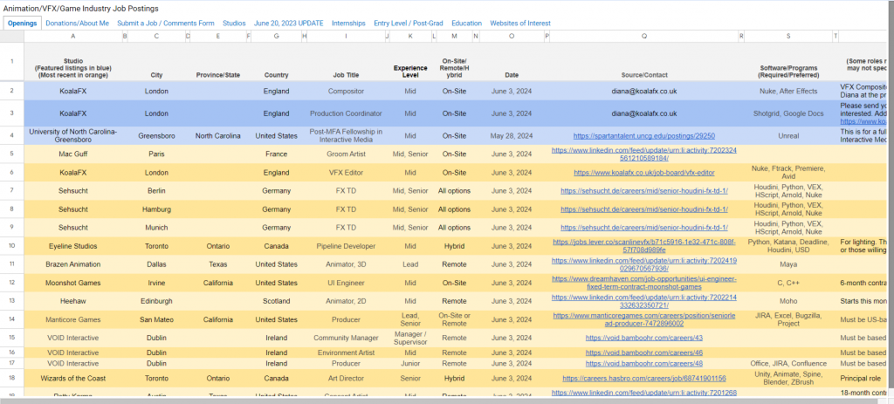
Task: Select the Eyeline Studios cell
Action: tap(73, 246)
